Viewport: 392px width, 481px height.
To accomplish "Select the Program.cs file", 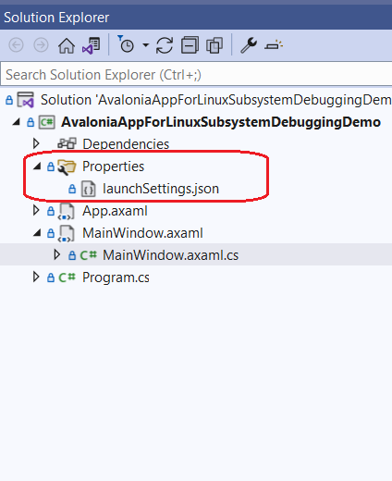I will (116, 277).
